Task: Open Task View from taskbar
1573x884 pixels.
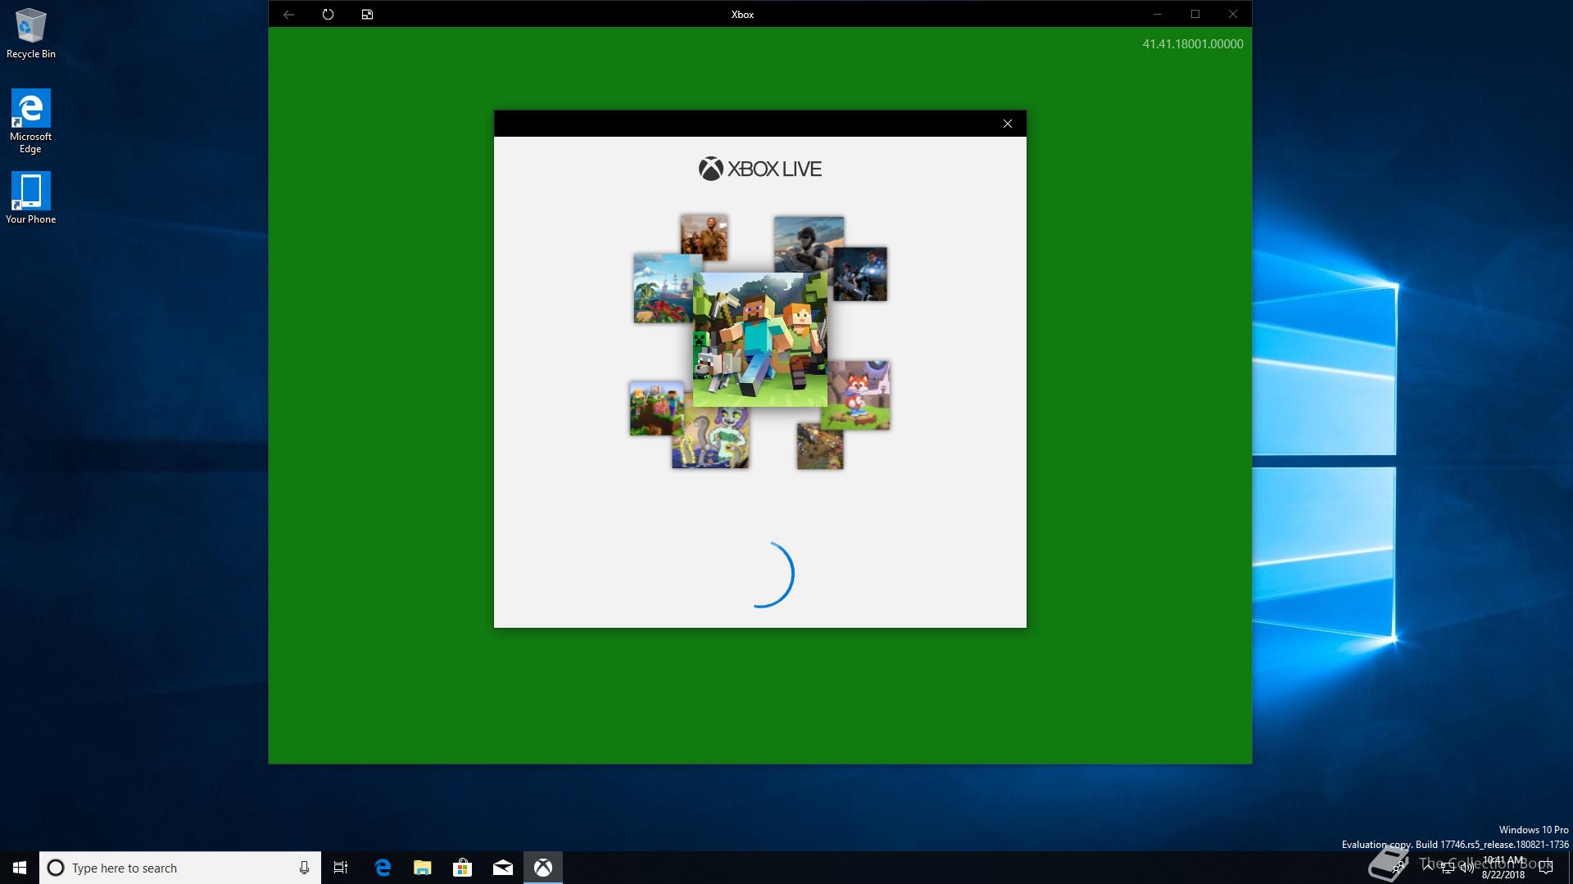Action: click(341, 868)
